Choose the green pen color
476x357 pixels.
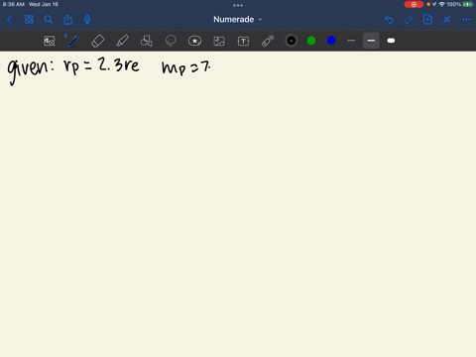[x=311, y=41]
